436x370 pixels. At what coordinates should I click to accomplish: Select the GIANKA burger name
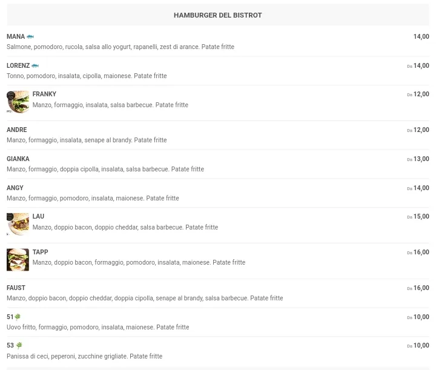[x=18, y=159]
